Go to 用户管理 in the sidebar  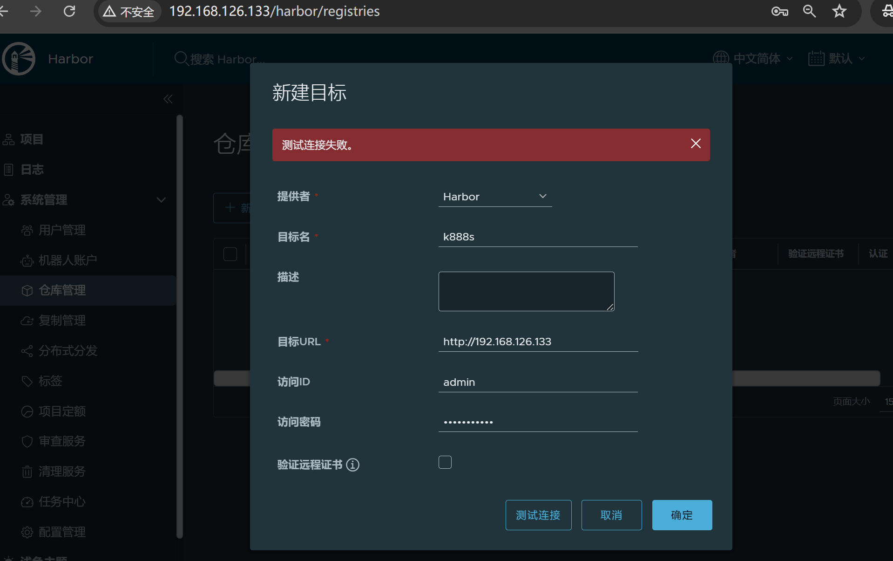tap(62, 230)
